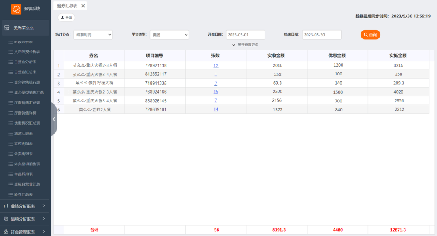The height and width of the screenshot is (236, 437).
Task: Open the 平台类型 美团 dropdown
Action: coord(169,35)
